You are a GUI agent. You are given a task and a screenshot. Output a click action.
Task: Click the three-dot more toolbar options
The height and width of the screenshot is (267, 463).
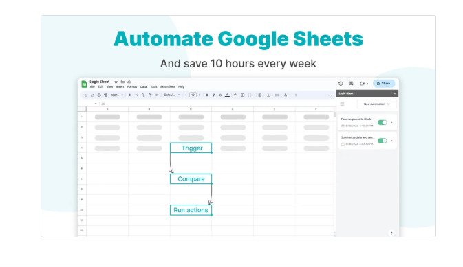click(x=296, y=95)
